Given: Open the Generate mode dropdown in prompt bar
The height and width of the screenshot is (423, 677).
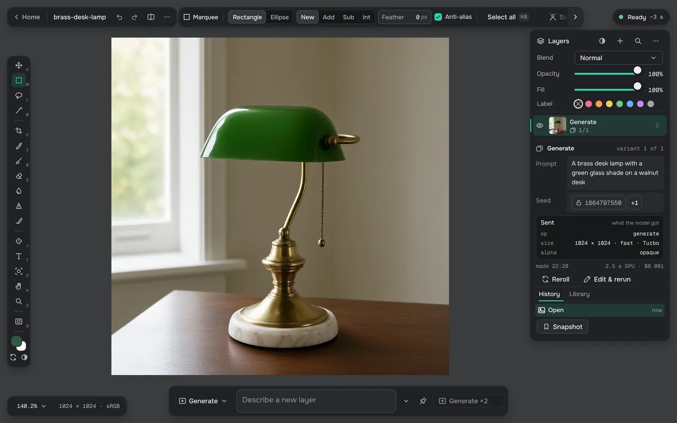Looking at the screenshot, I should click(x=203, y=401).
